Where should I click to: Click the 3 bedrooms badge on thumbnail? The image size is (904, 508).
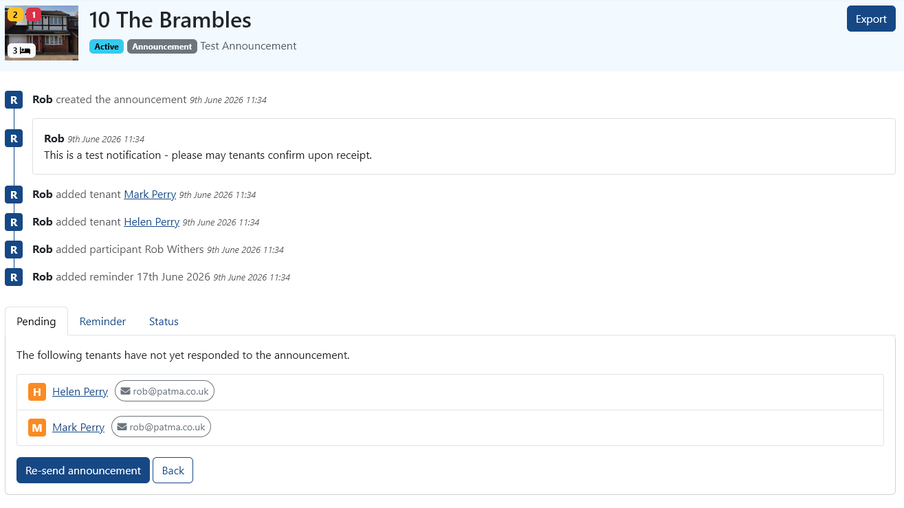point(21,50)
